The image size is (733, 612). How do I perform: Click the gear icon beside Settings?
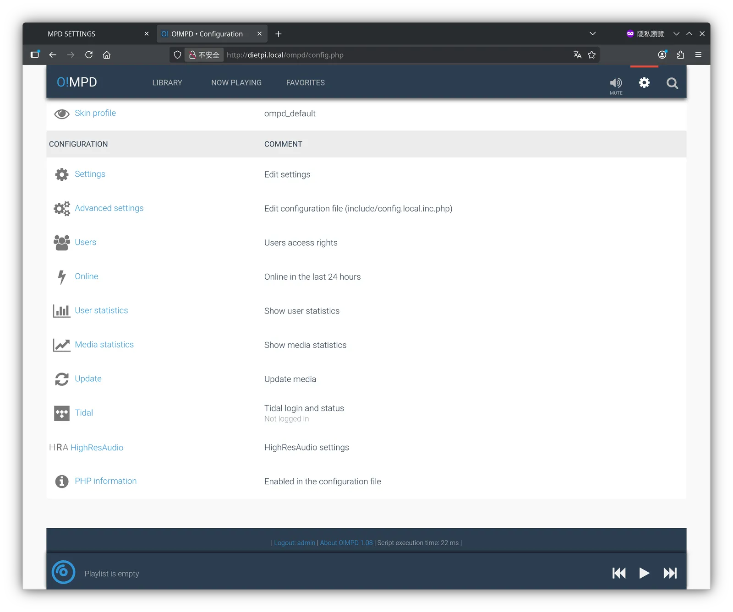pos(62,174)
